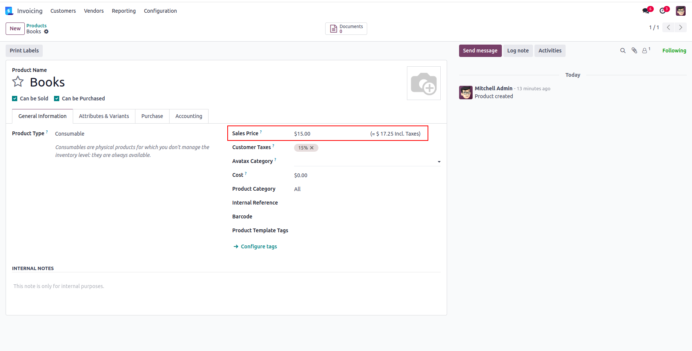Remove the 15% customer tax tag
This screenshot has width=692, height=351.
click(312, 148)
